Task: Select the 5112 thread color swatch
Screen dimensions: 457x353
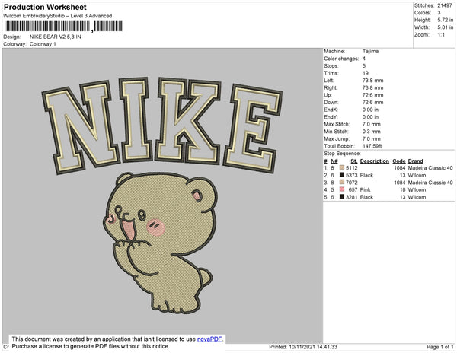Action: 342,167
